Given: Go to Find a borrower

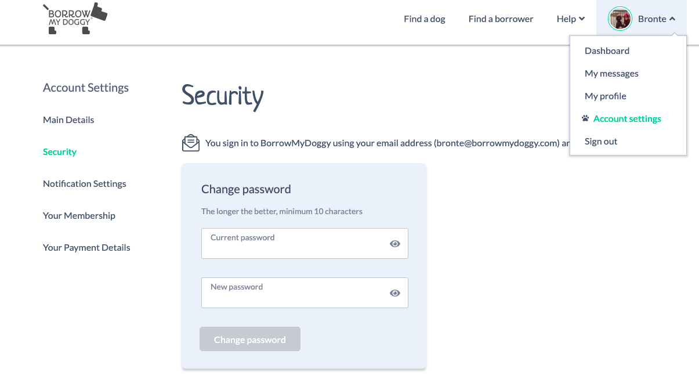Looking at the screenshot, I should (501, 19).
